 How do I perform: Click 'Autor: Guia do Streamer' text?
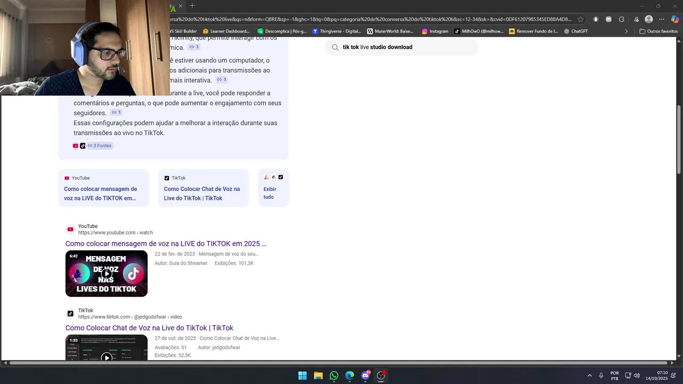[181, 263]
